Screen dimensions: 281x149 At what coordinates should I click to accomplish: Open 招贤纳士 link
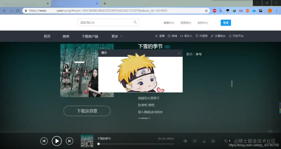click(x=186, y=23)
